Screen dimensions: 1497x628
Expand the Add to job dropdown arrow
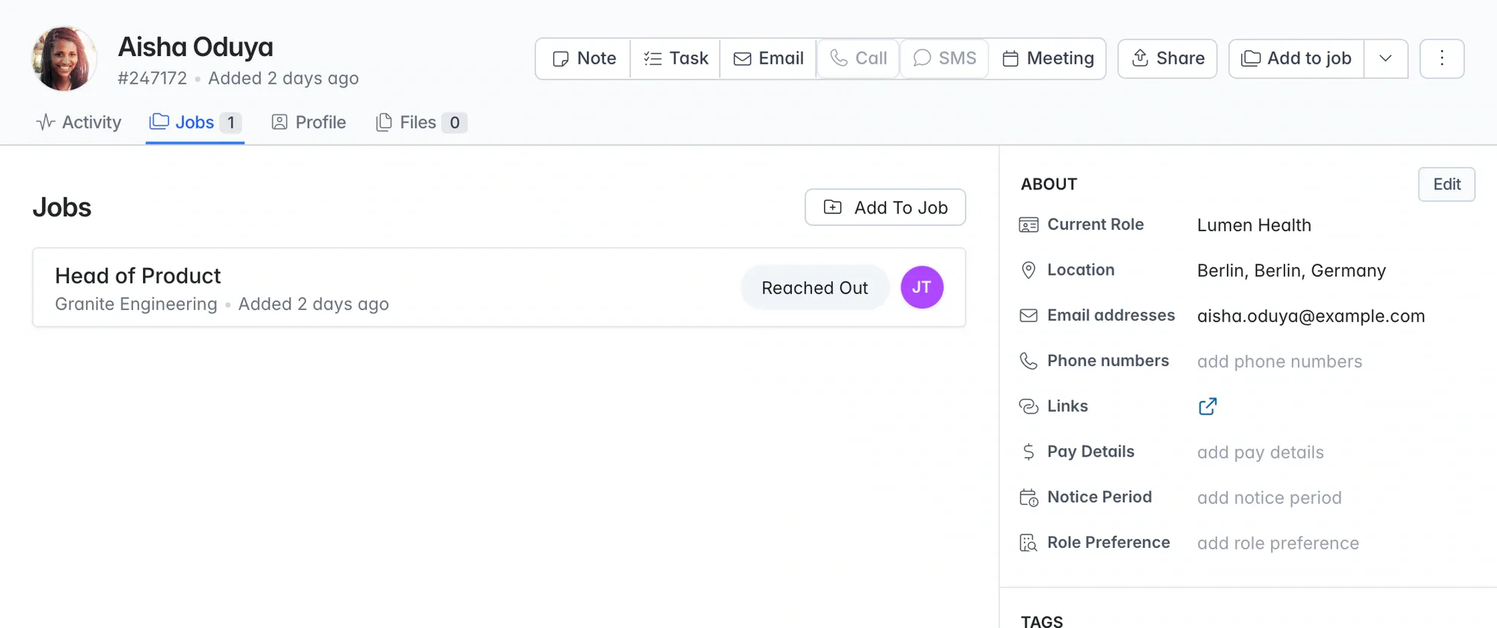coord(1385,58)
